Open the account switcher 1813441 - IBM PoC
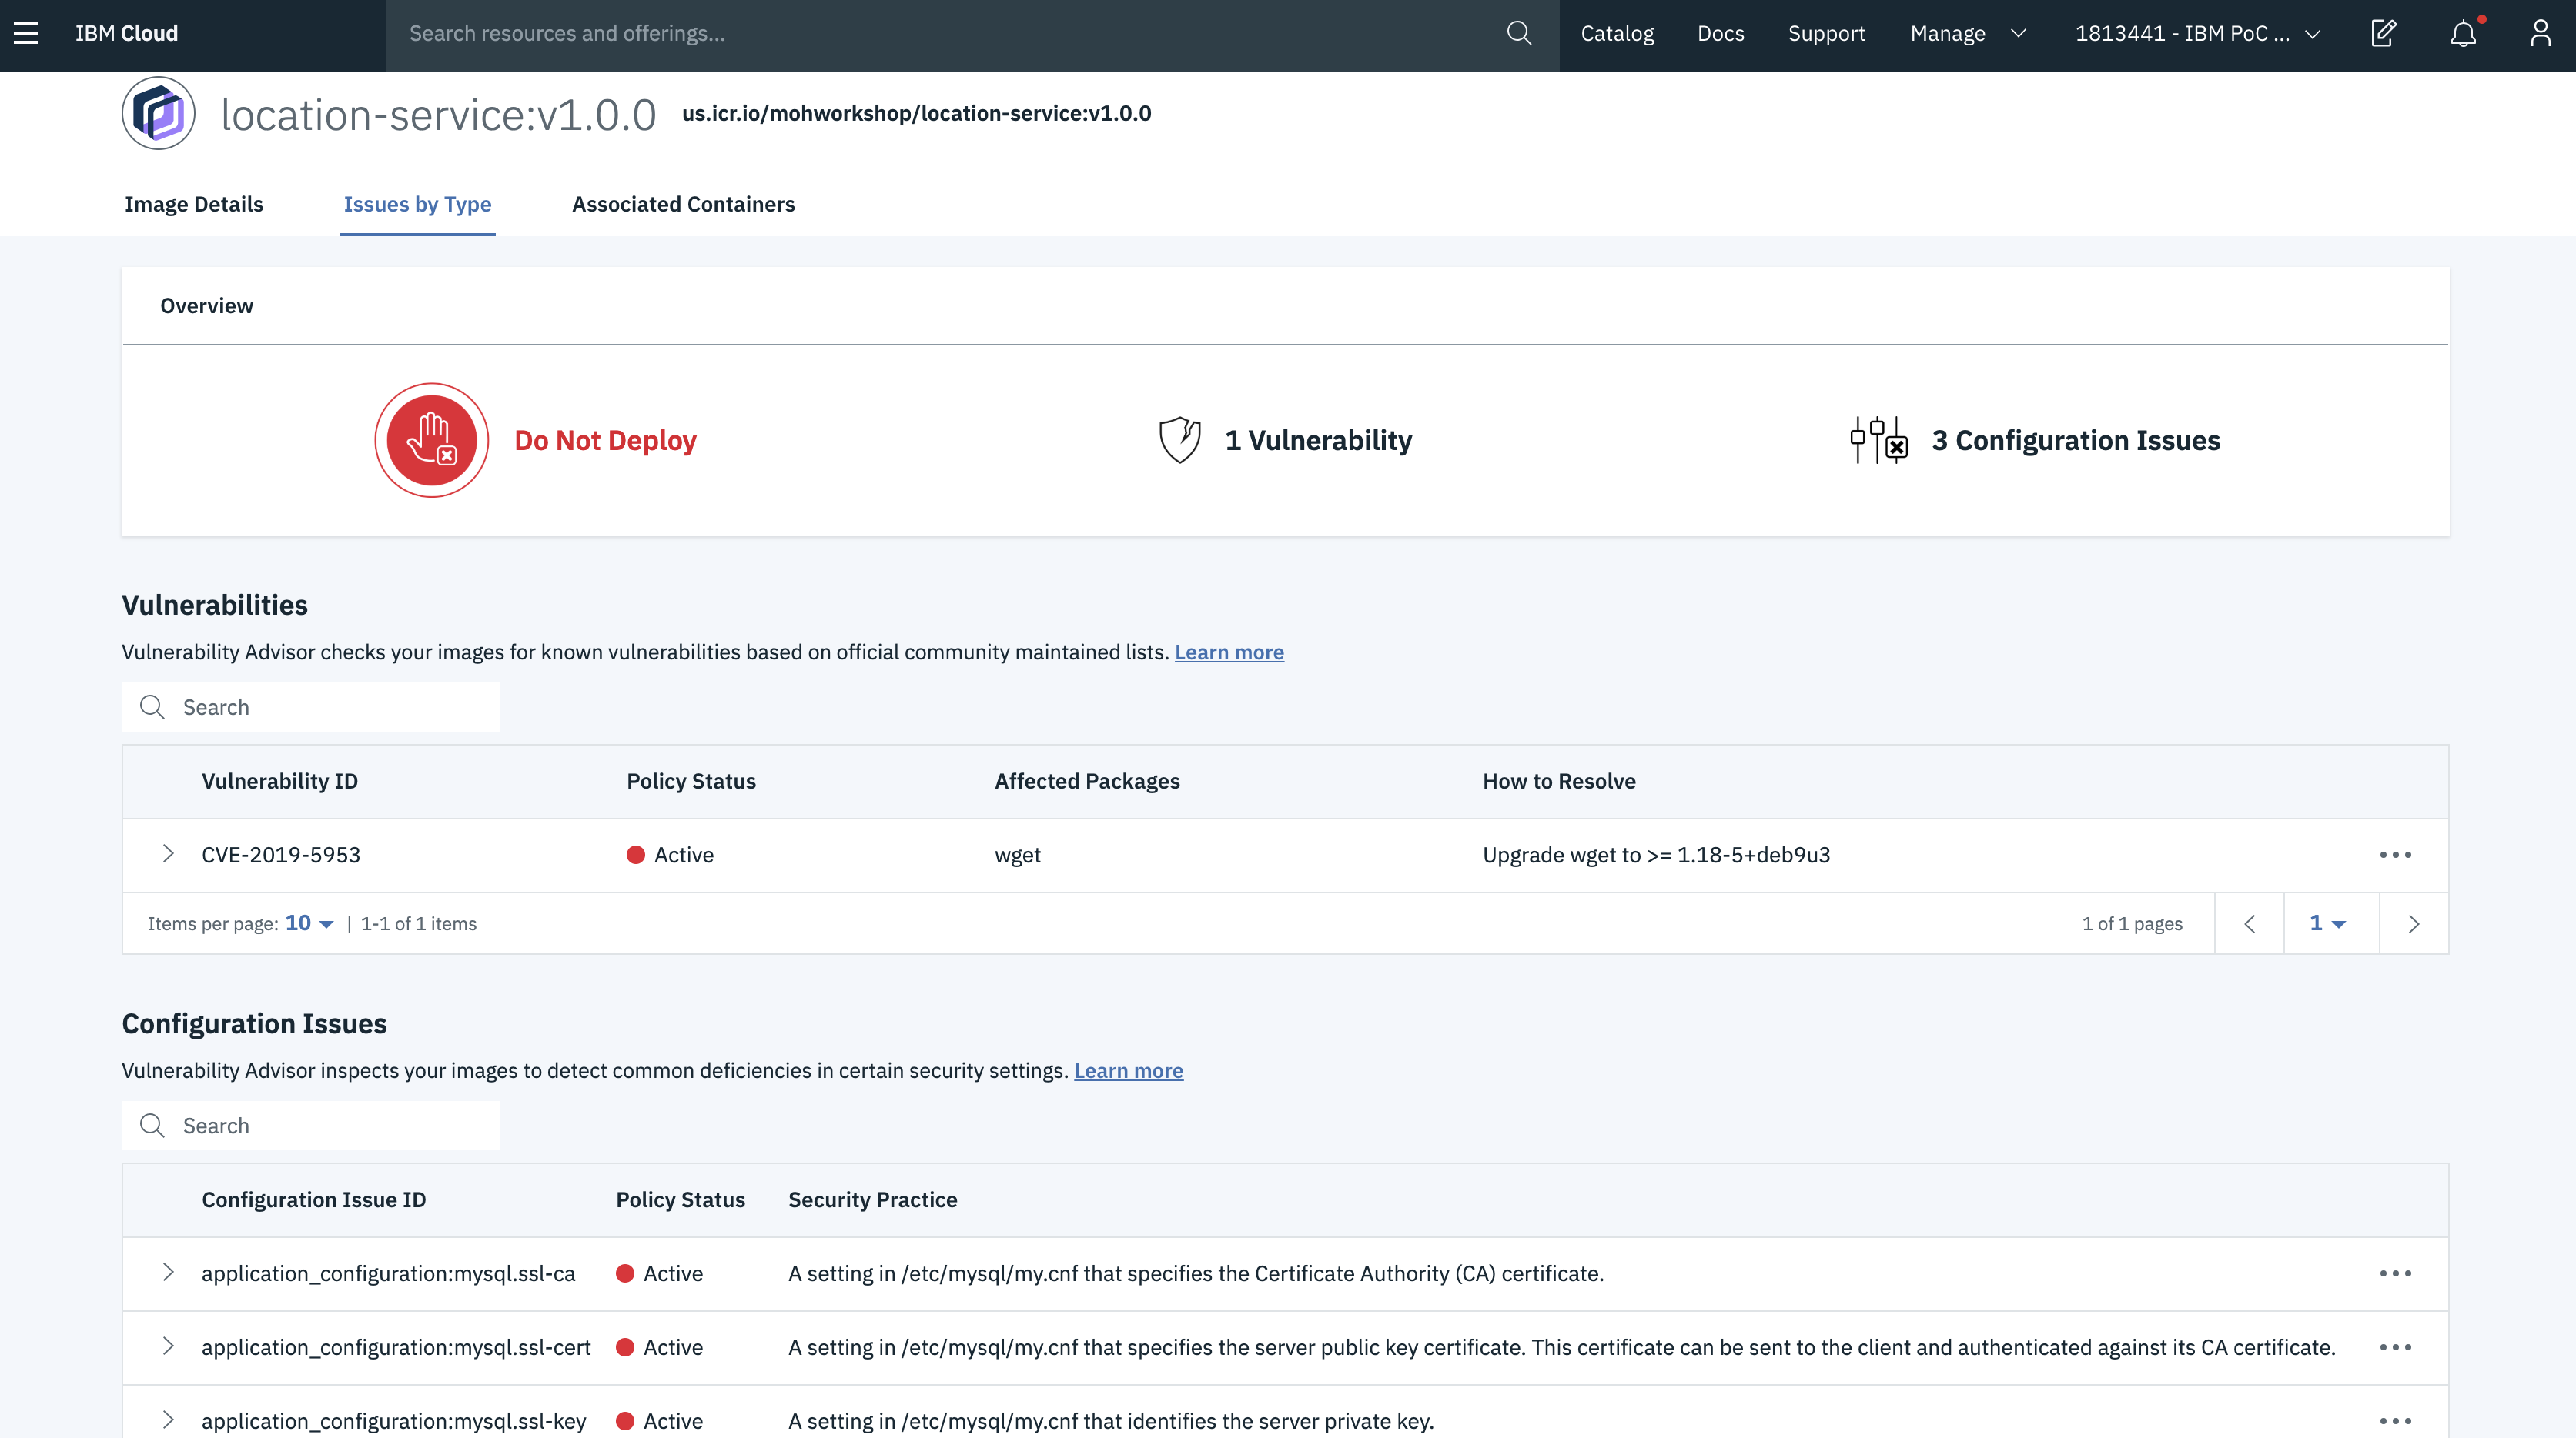2576x1438 pixels. [2197, 33]
